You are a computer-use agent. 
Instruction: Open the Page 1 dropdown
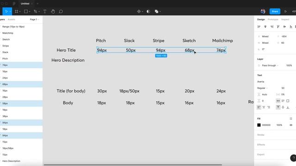point(34,19)
